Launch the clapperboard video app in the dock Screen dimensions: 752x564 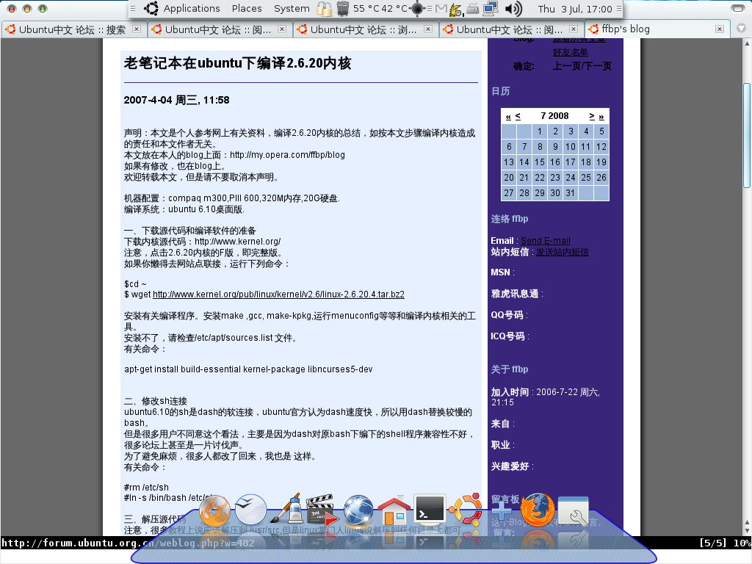tap(322, 510)
